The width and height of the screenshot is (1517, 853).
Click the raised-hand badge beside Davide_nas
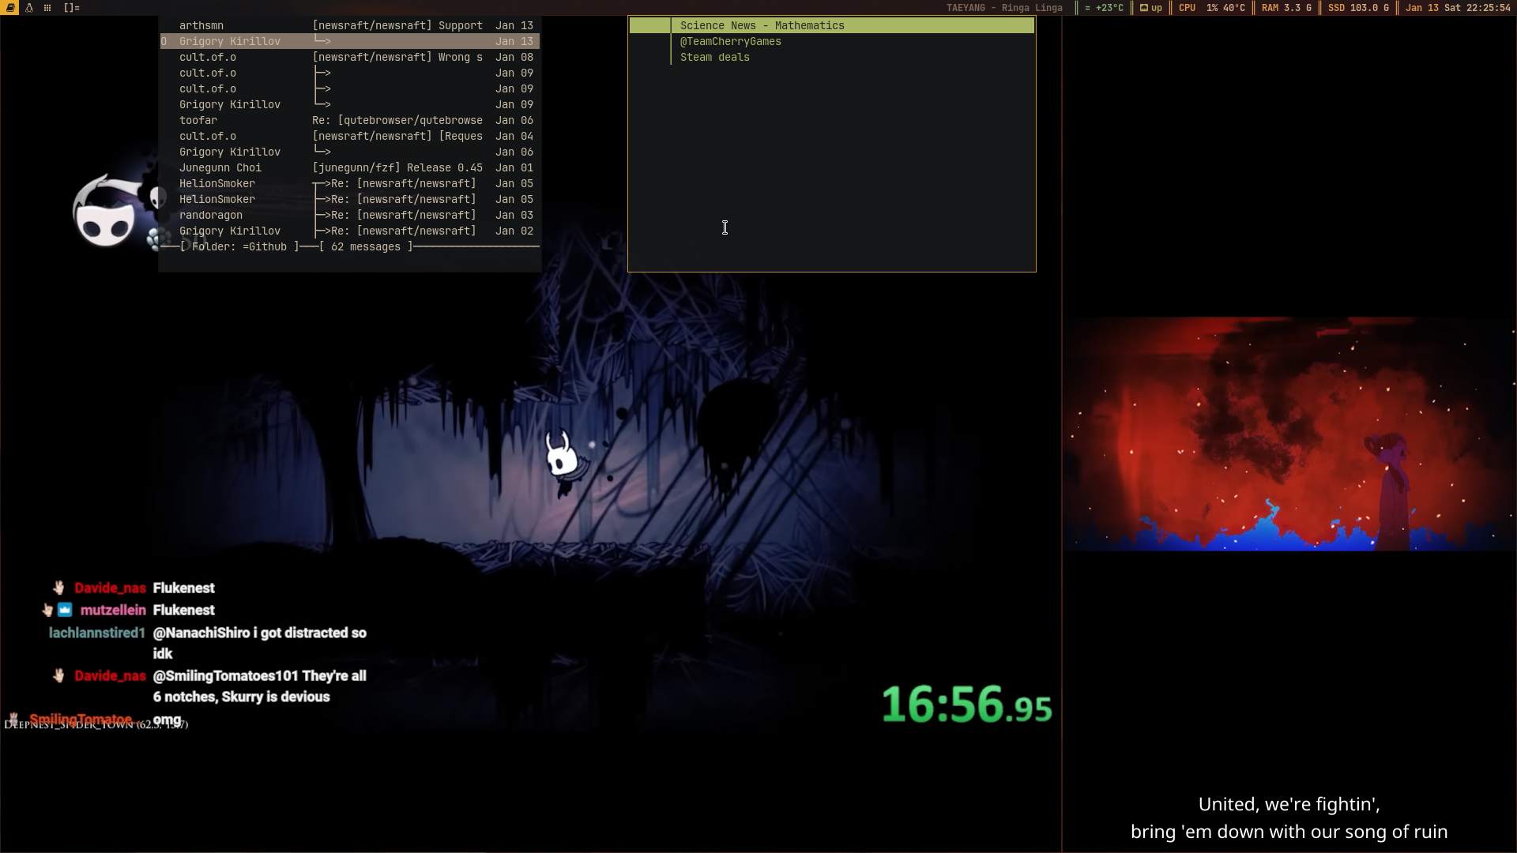[58, 588]
